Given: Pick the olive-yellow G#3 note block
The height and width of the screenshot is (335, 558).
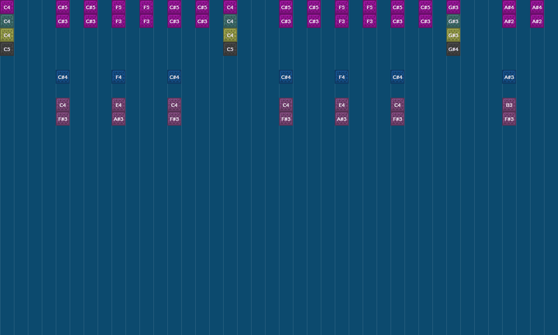Looking at the screenshot, I should [453, 35].
